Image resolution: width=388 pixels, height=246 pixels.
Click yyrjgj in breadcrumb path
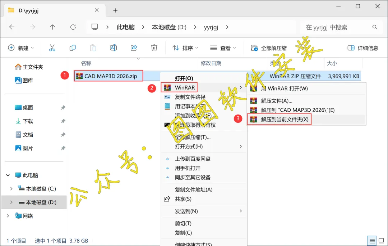[x=211, y=27]
